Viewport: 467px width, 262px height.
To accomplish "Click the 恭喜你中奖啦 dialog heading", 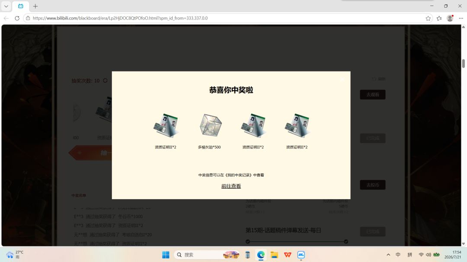I will coord(231,90).
